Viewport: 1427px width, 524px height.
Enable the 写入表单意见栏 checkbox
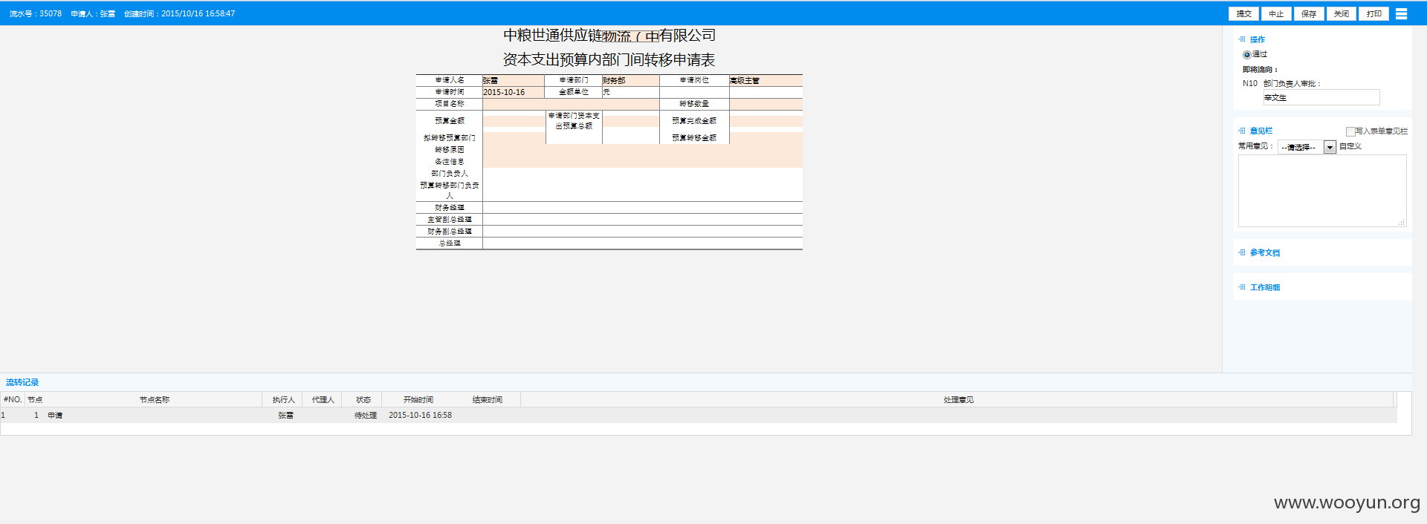coord(1350,131)
